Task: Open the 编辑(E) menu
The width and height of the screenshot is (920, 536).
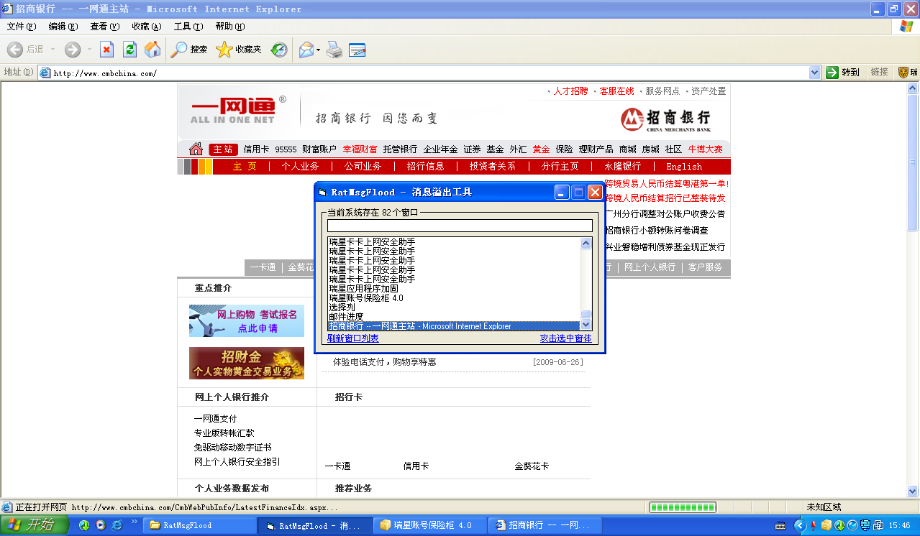Action: click(x=63, y=27)
